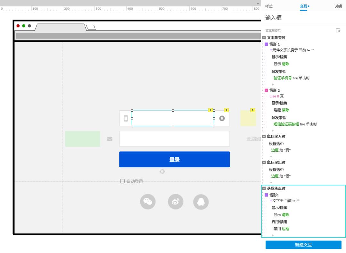Screen dimensions: 346x253
Task: Click the lightning badge on the selected text field
Action: point(210,110)
